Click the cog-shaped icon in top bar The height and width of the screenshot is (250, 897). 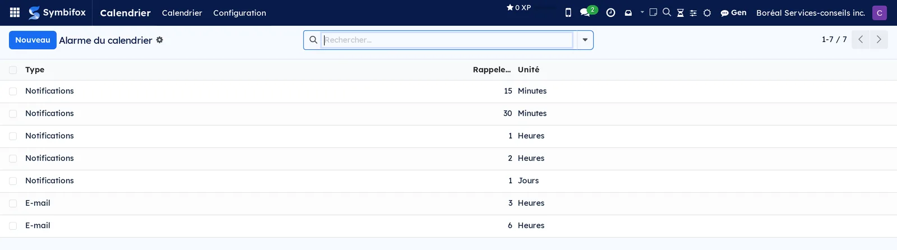[x=707, y=13]
